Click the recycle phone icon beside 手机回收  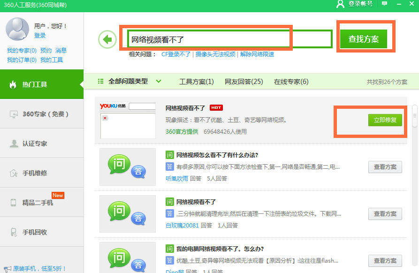click(x=13, y=232)
